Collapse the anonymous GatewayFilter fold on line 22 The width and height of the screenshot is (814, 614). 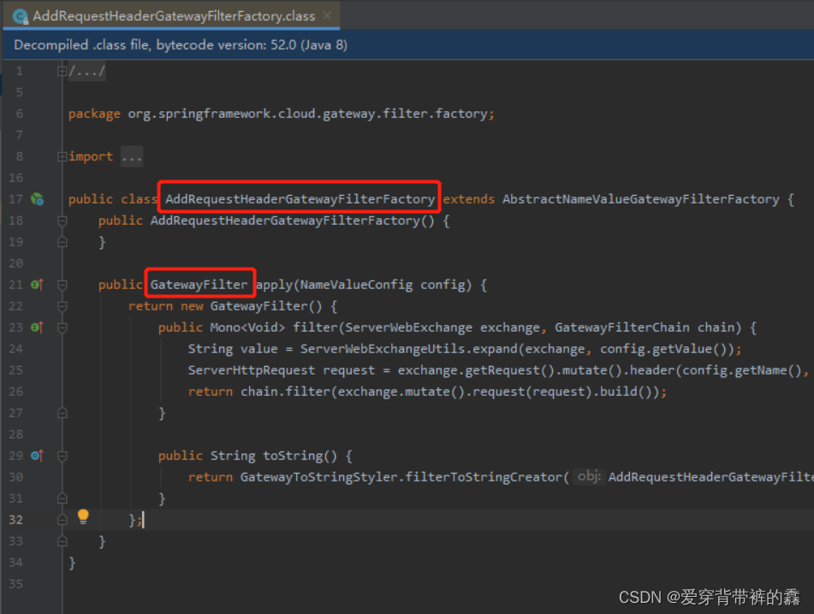[62, 306]
